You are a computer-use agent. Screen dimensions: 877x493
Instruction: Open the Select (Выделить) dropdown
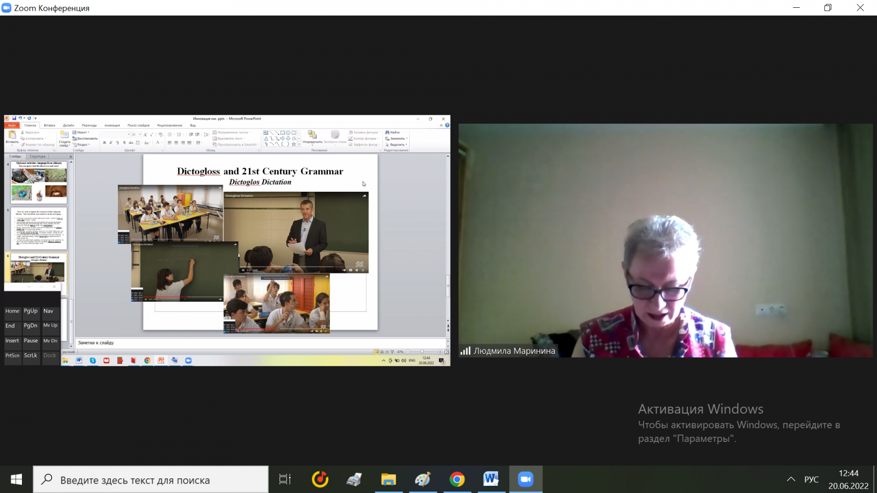pos(396,145)
